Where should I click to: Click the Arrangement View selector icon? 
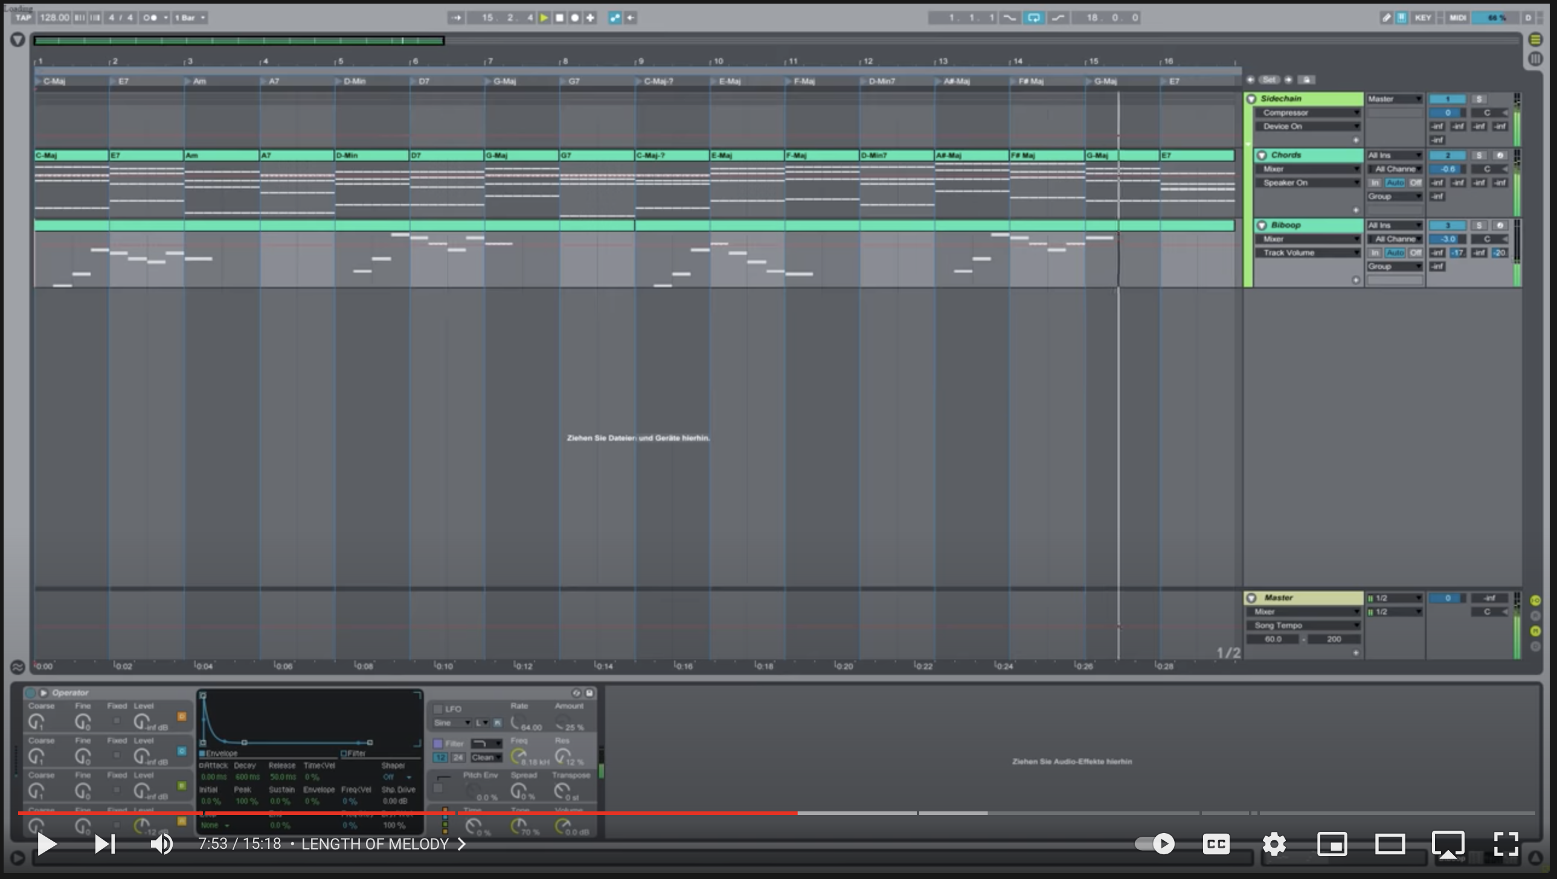click(x=1535, y=59)
